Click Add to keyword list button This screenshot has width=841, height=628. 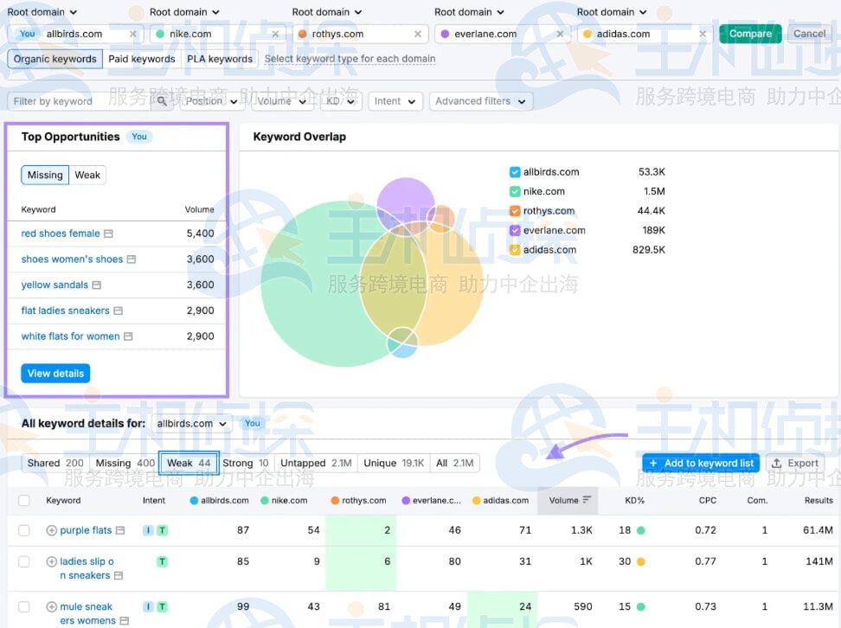(x=701, y=463)
